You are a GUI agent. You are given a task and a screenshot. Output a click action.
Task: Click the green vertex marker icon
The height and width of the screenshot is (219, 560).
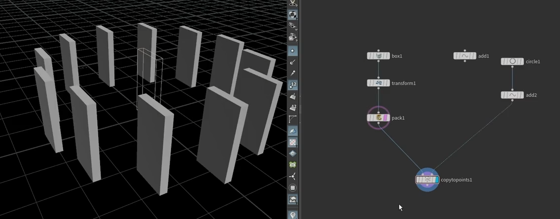(x=292, y=165)
